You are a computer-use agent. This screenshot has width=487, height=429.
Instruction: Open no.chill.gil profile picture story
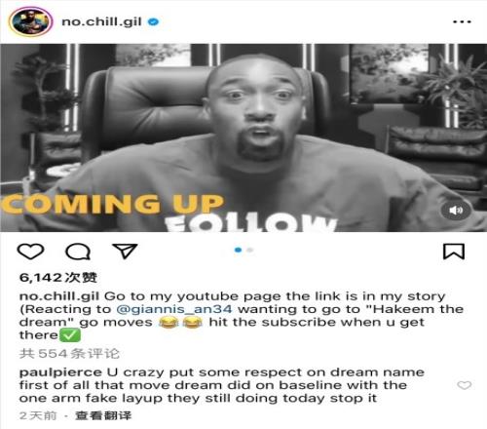(31, 21)
